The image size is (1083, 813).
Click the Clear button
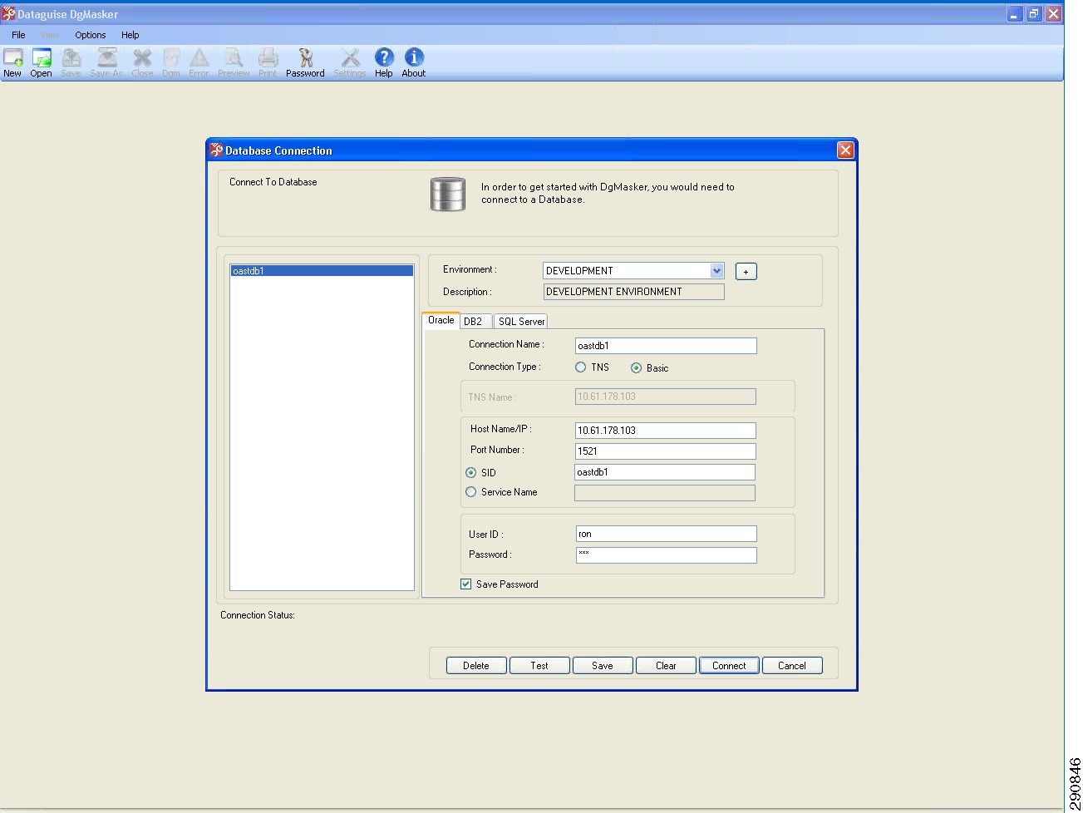[x=666, y=666]
